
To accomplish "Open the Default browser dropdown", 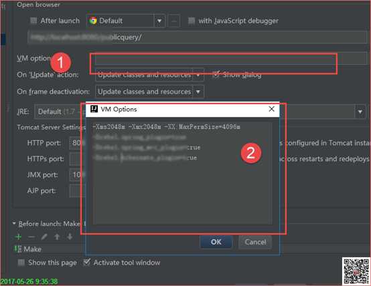I will [159, 21].
